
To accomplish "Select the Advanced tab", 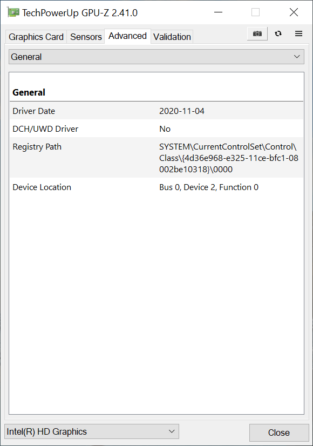I will pos(127,36).
